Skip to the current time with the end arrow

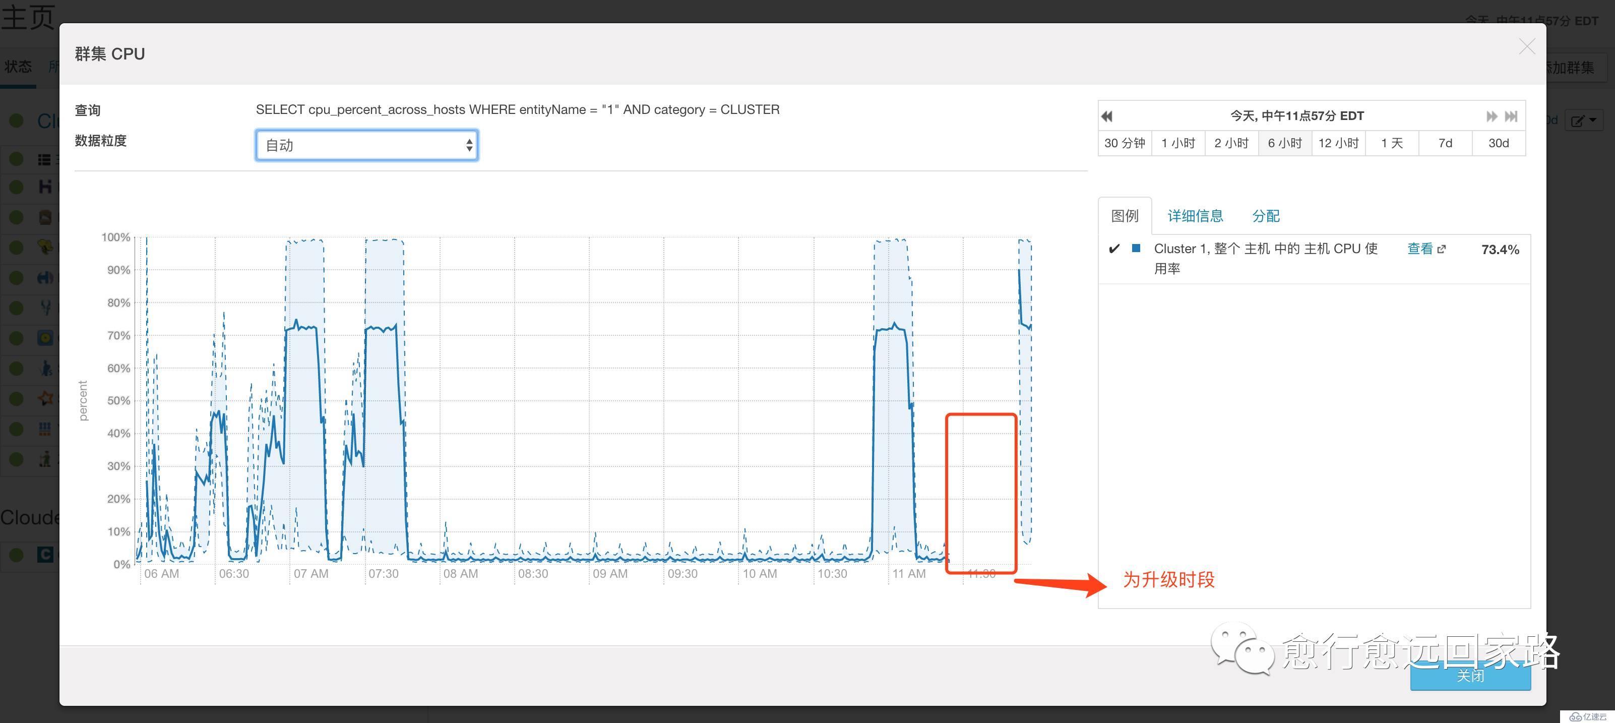(1512, 116)
